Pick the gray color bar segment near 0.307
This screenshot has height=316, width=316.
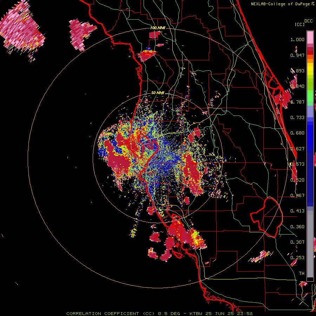click(x=310, y=244)
